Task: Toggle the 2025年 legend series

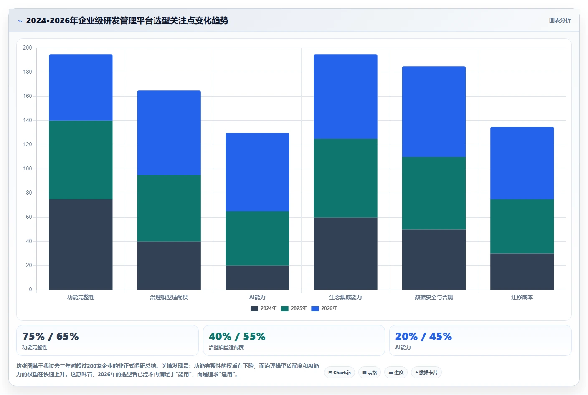Action: [x=294, y=308]
